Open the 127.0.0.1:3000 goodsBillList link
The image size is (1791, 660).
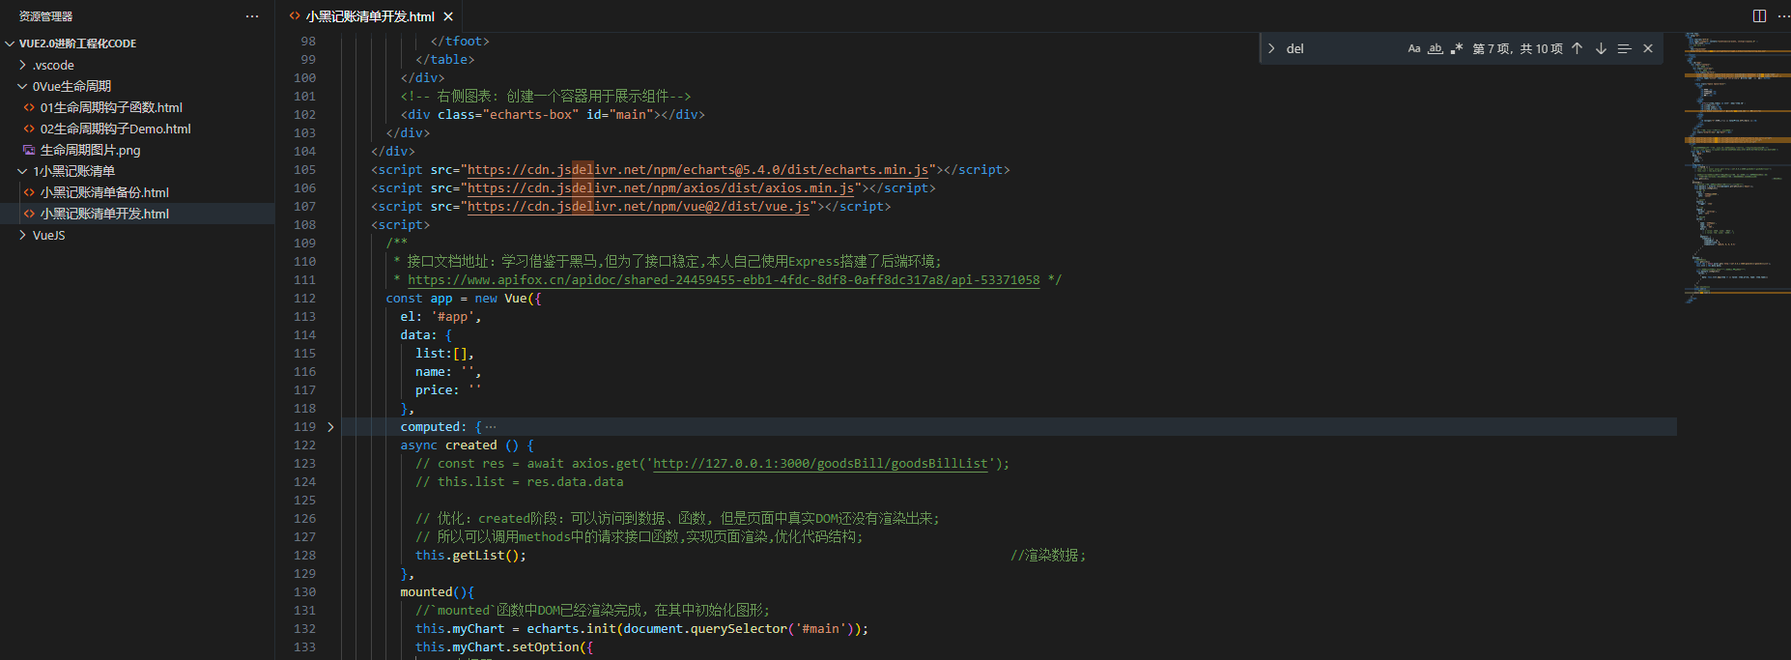click(x=820, y=464)
